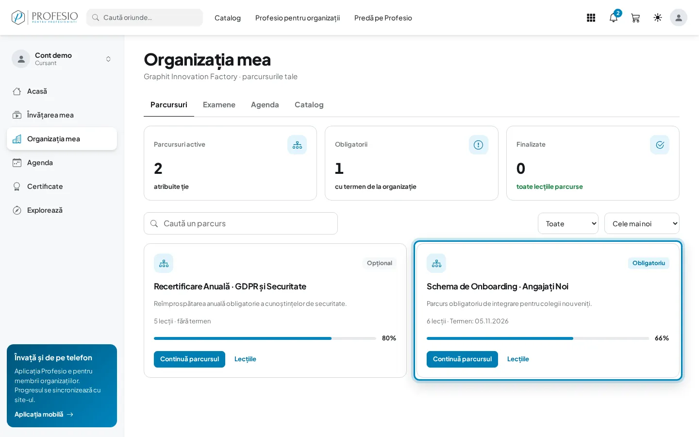Open the apps grid menu
The image size is (699, 437).
tap(591, 18)
